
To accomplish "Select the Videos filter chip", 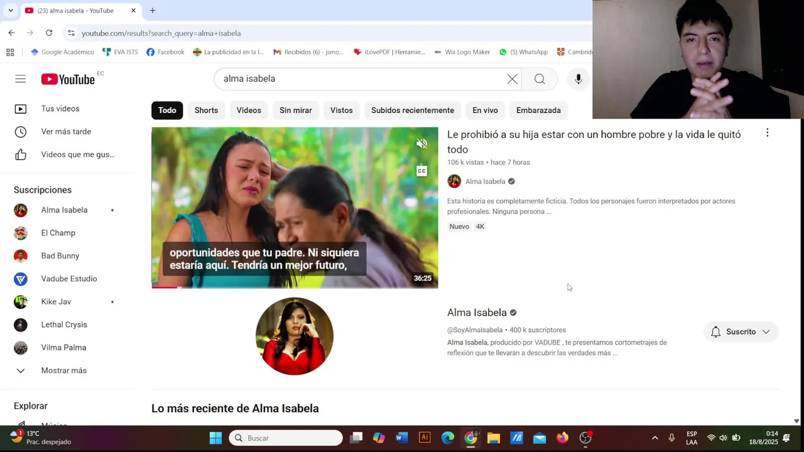I will (x=249, y=110).
